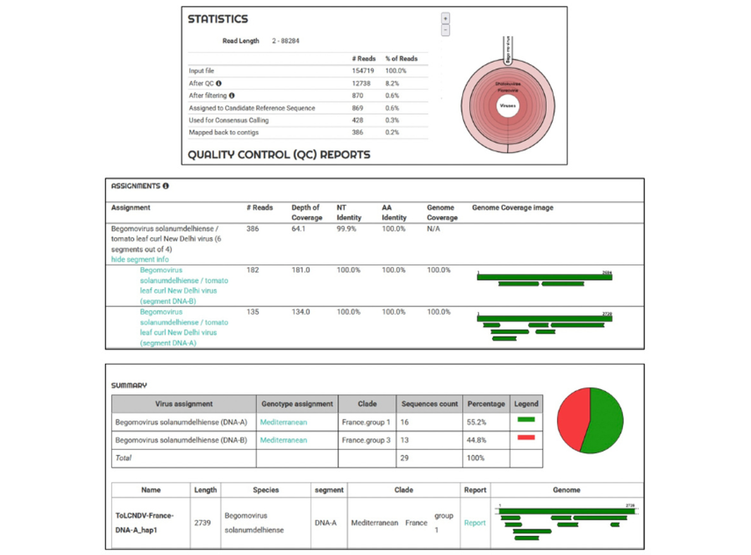751x555 pixels.
Task: Select the green legend swatch for DNA-A
Action: [x=526, y=420]
